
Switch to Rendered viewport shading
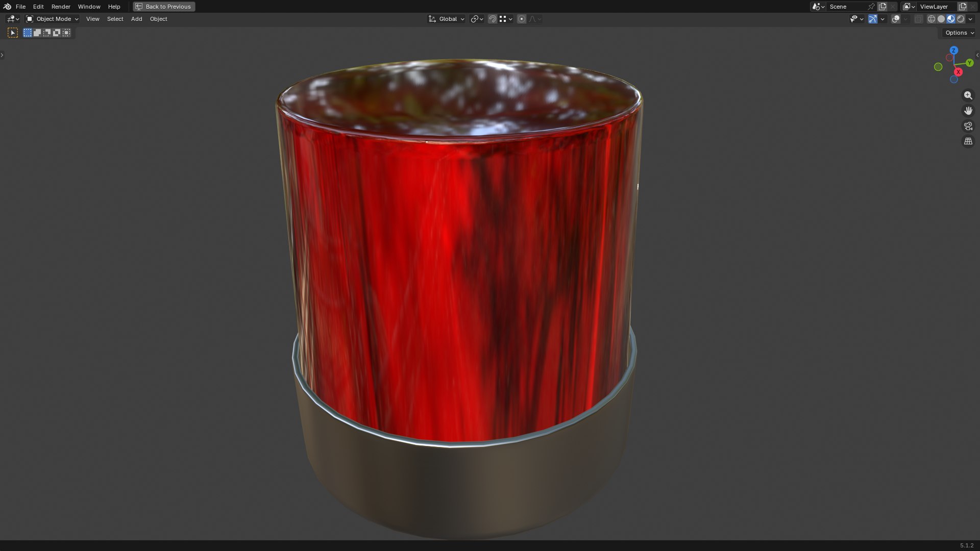click(961, 19)
